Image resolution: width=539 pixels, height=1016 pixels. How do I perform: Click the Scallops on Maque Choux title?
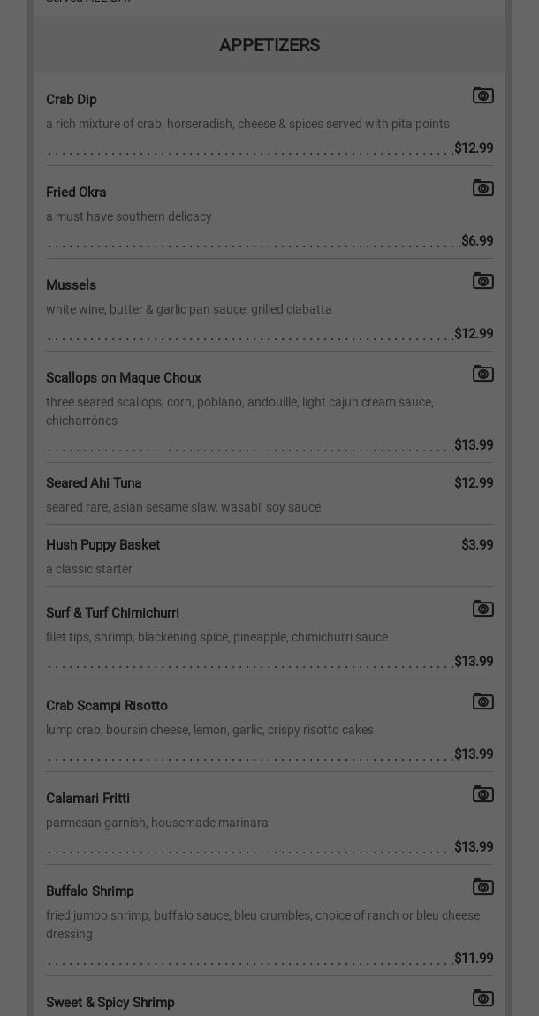124,378
